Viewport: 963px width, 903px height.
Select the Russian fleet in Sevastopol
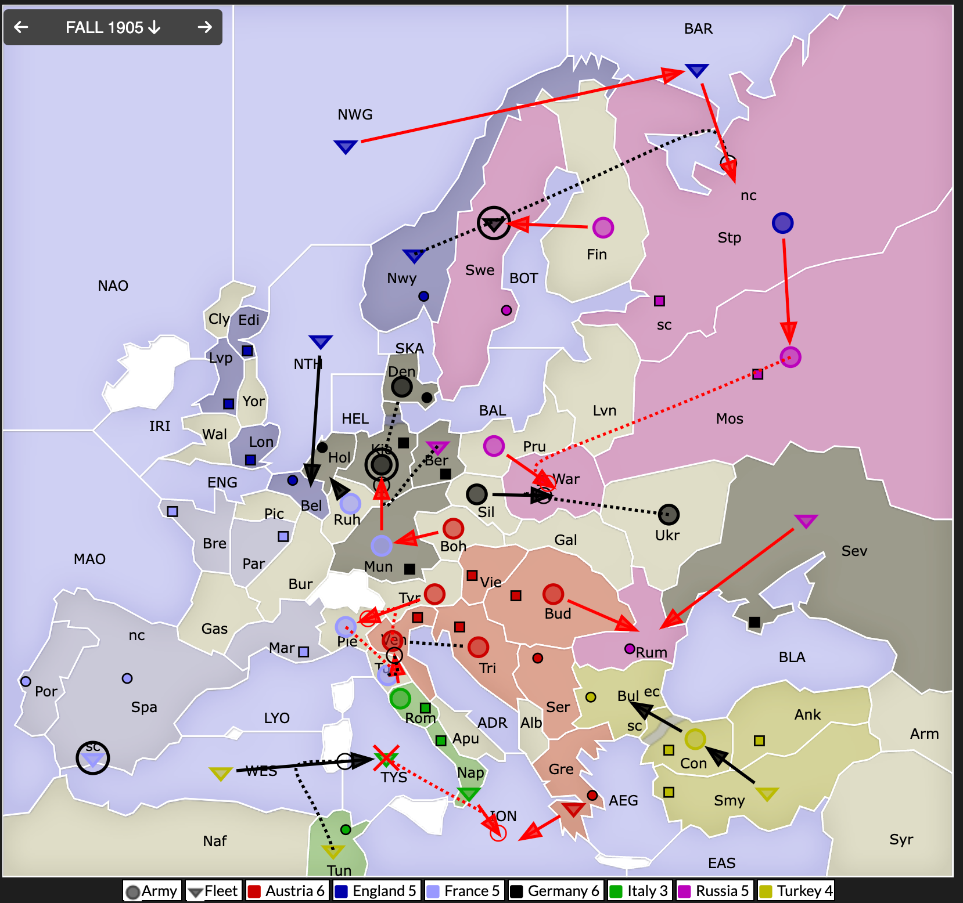[x=806, y=521]
